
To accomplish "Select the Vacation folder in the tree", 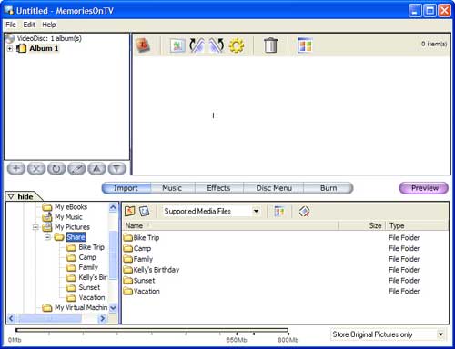I will tap(92, 297).
